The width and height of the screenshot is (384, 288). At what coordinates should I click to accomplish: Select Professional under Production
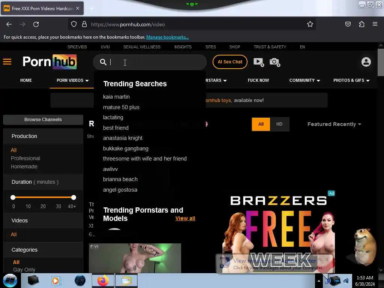(x=25, y=158)
